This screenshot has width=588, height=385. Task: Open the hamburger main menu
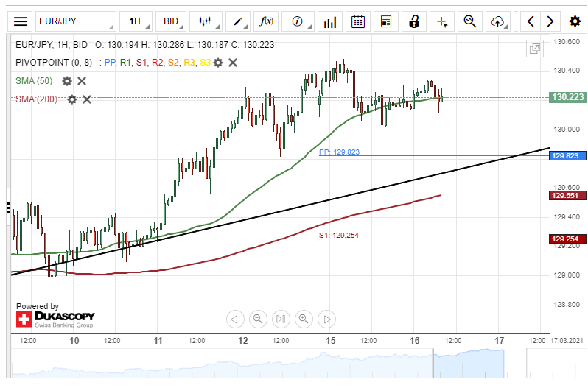click(21, 21)
